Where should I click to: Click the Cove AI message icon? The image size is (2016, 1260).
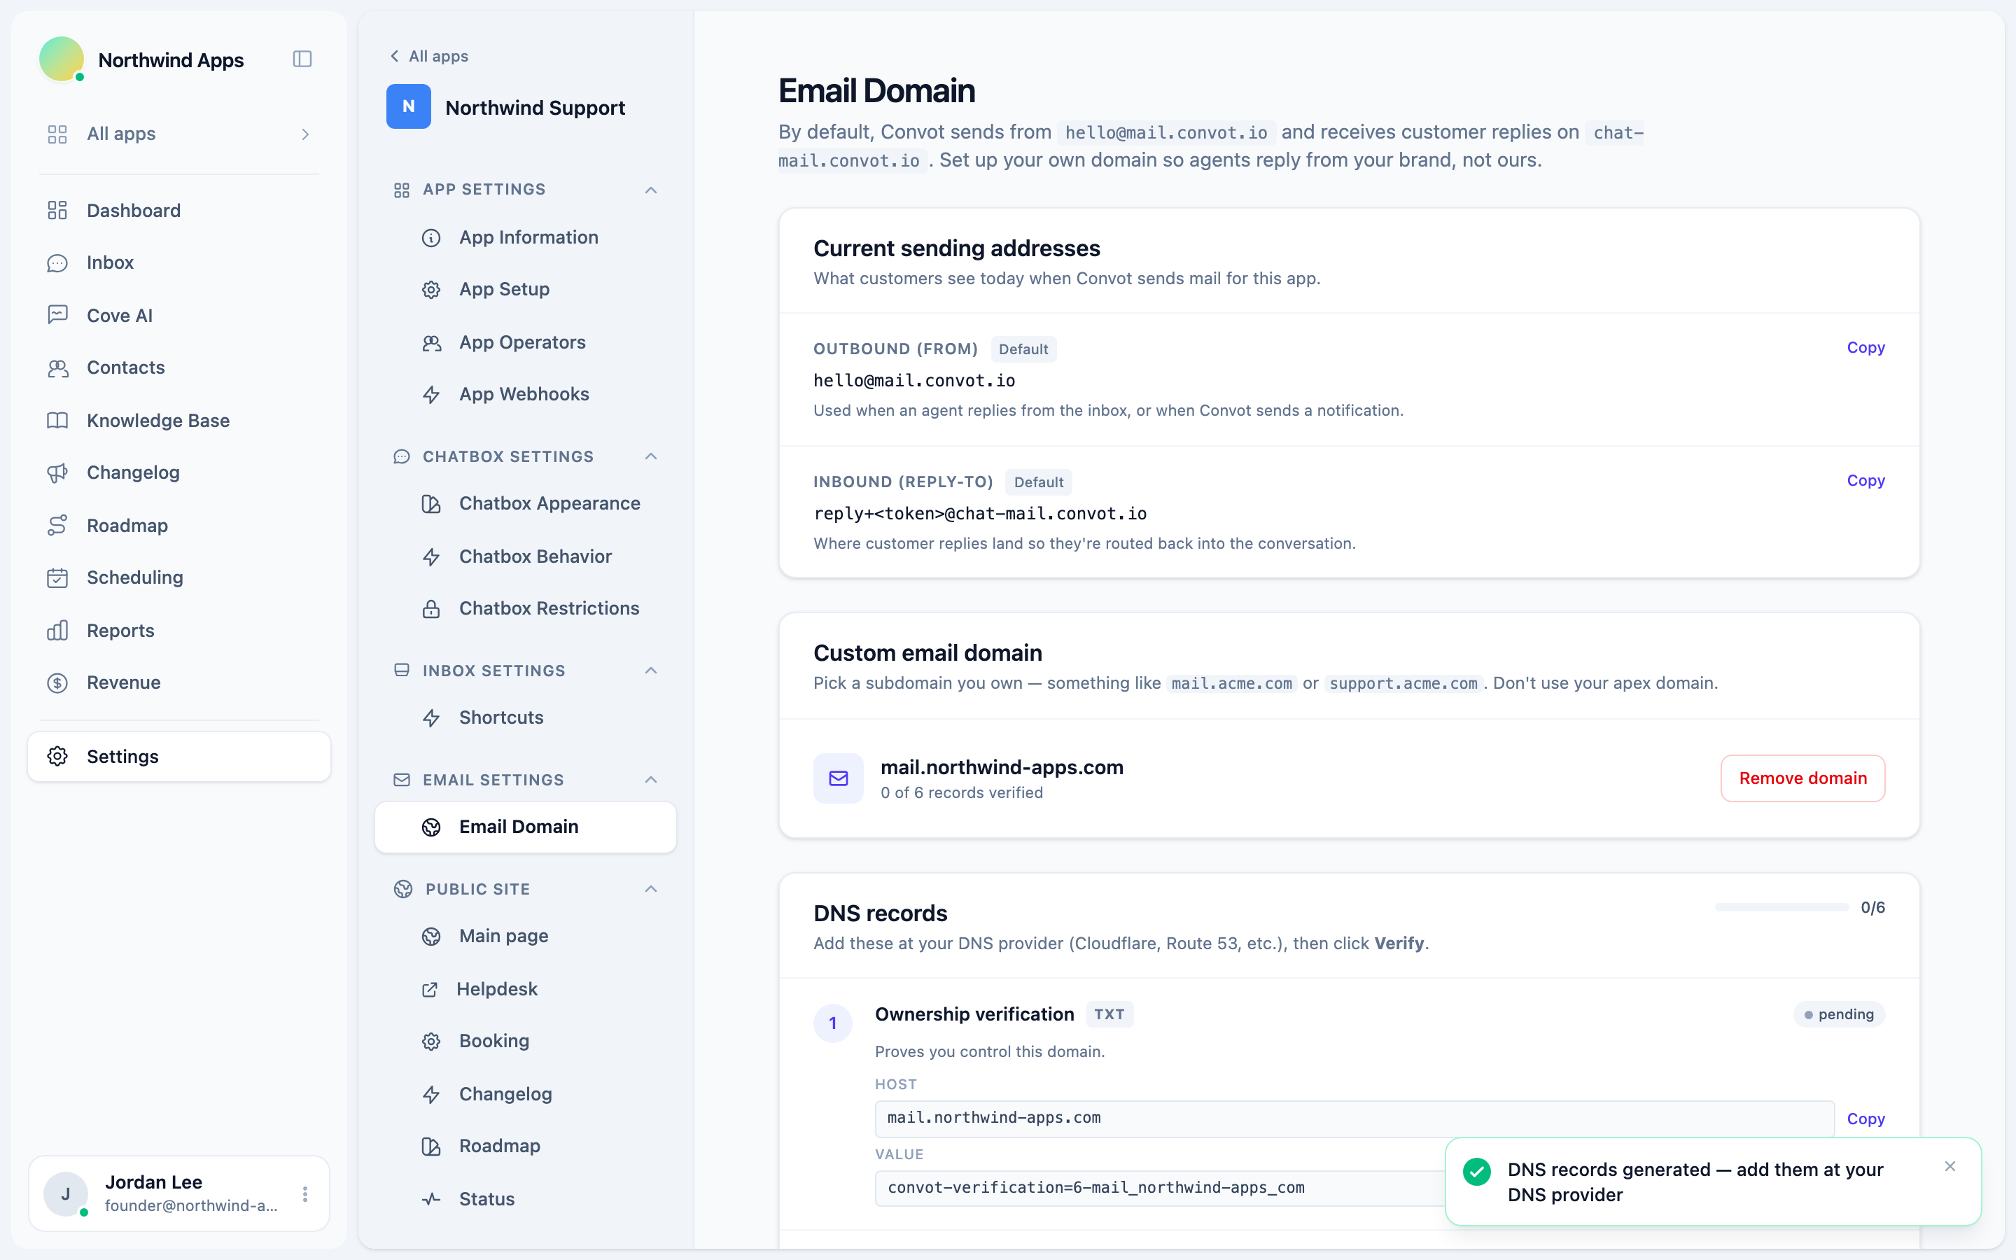[57, 315]
